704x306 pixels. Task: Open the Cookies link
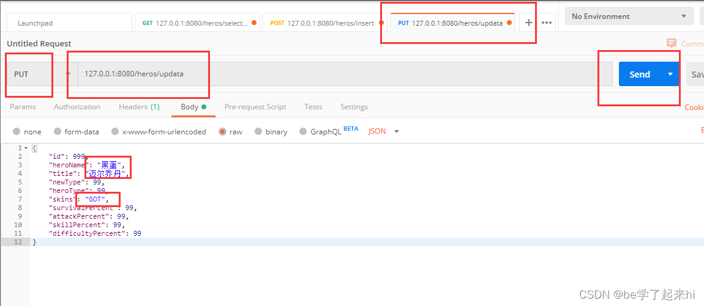(694, 107)
